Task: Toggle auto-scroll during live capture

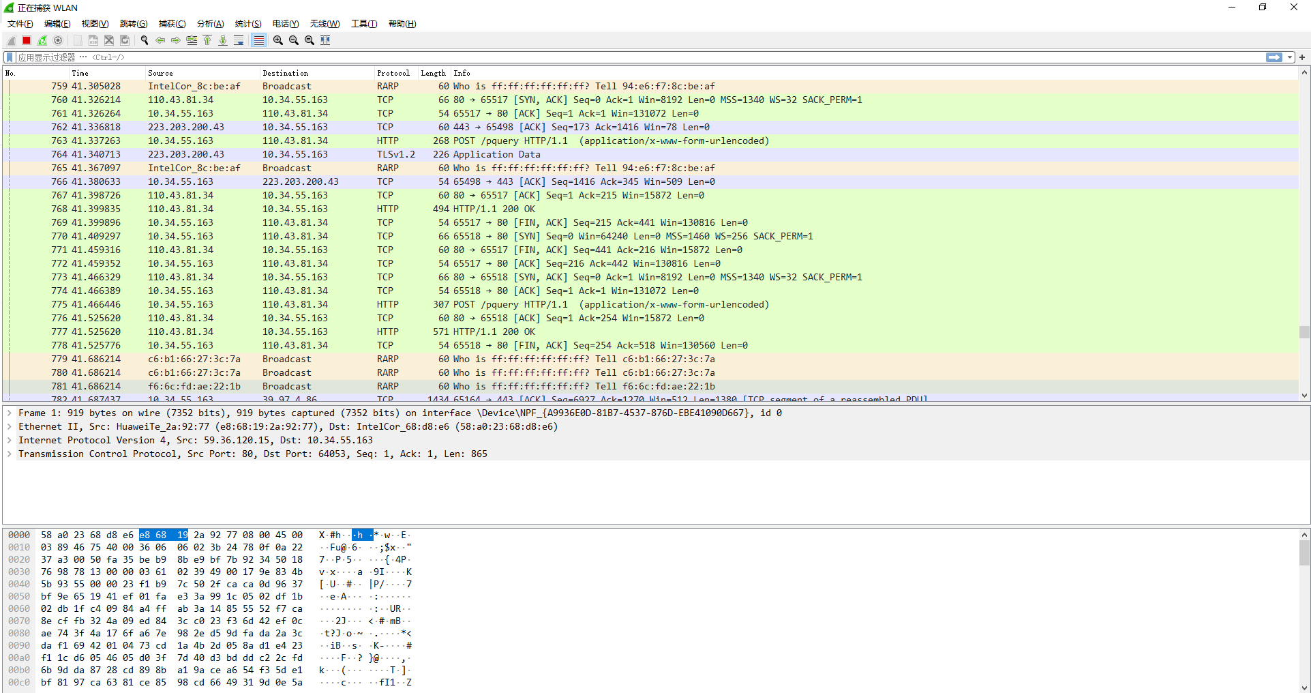Action: [x=239, y=40]
